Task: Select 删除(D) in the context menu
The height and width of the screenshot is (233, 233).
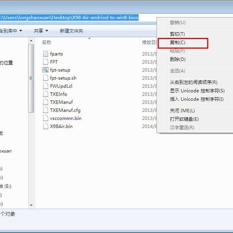Action: [178, 59]
